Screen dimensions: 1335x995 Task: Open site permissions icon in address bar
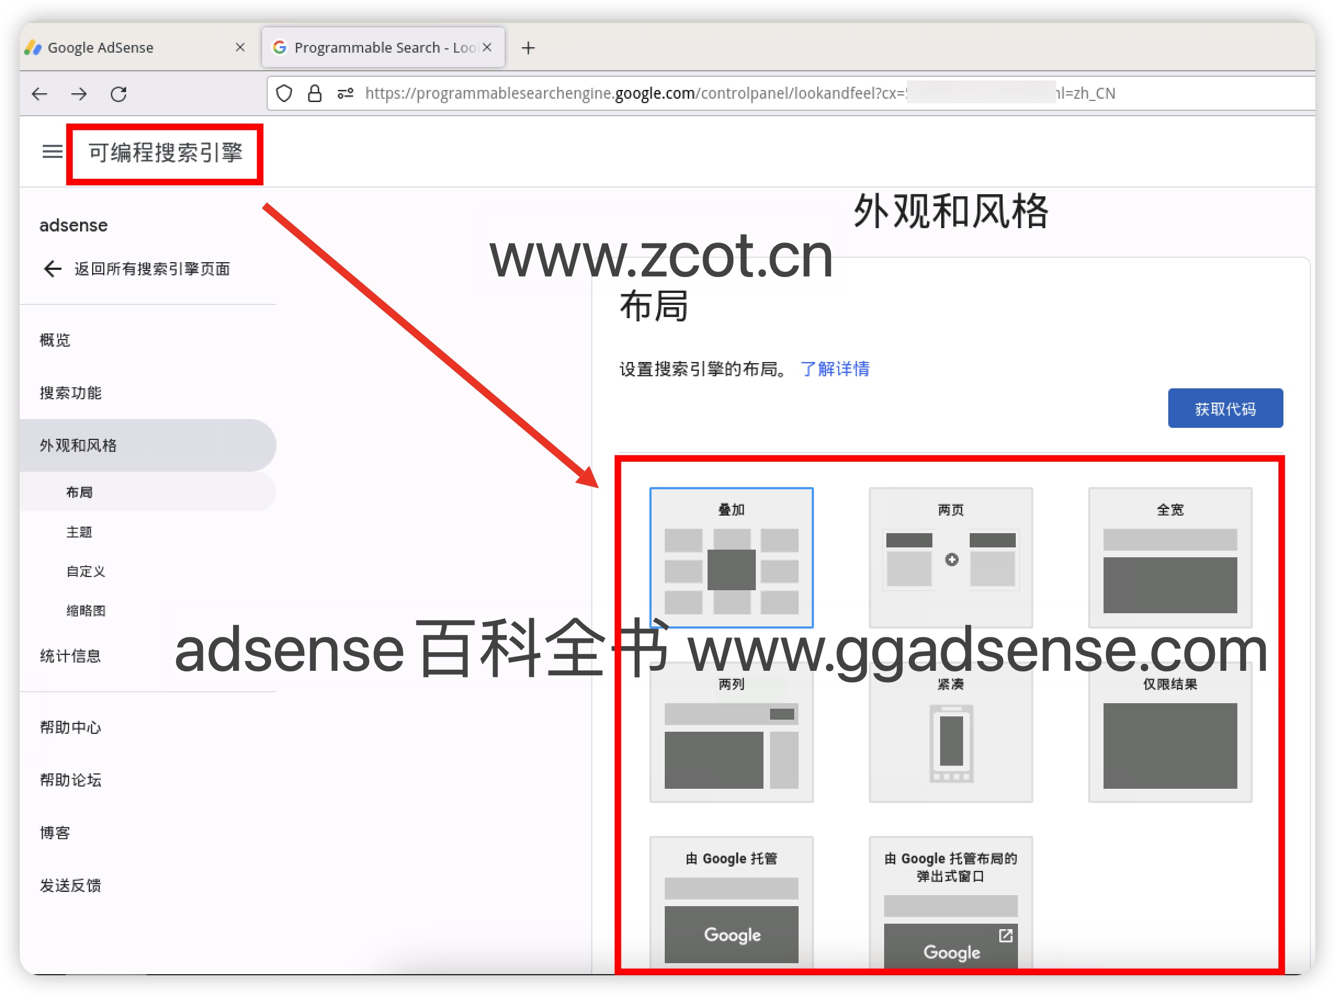tap(345, 93)
